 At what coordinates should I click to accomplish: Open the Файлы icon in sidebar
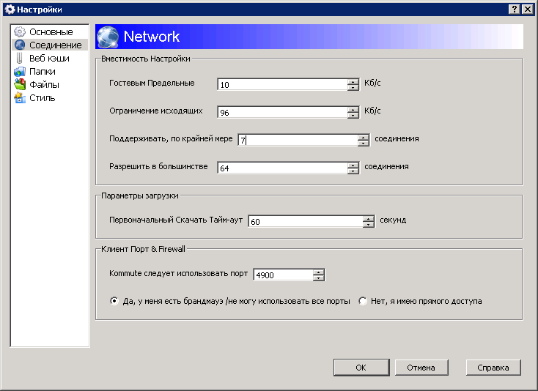pyautogui.click(x=20, y=84)
